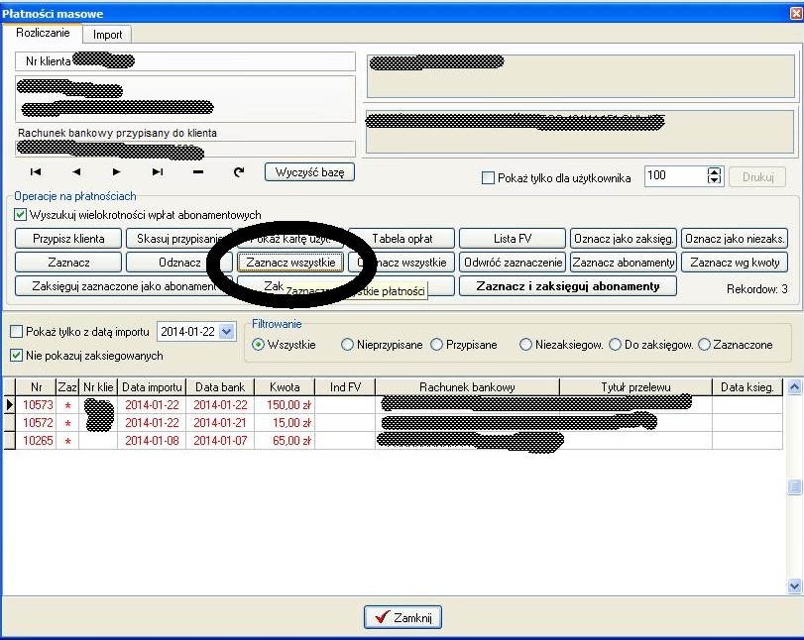804x640 pixels.
Task: Click the 'Wyczyść bazę' button
Action: [309, 172]
